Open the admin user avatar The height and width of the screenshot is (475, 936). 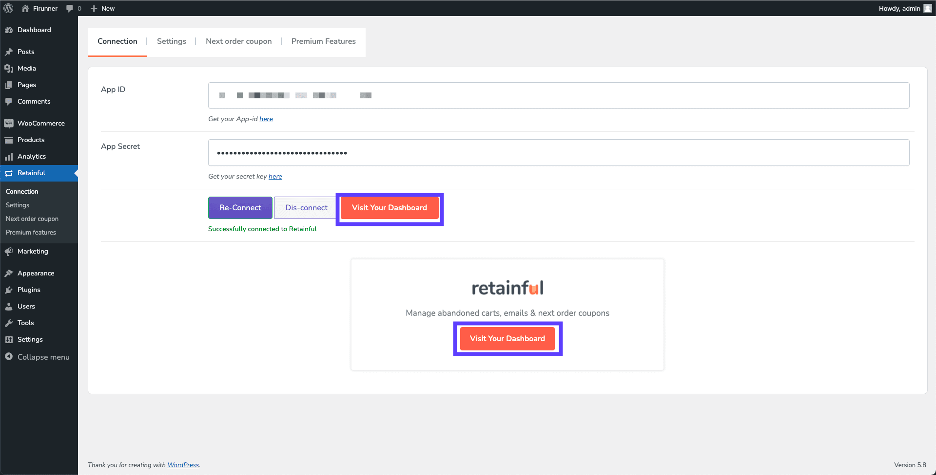[x=927, y=8]
